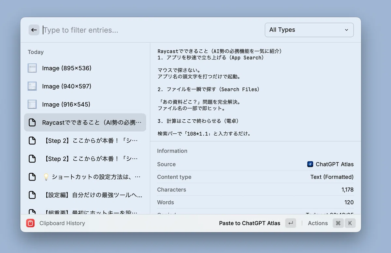This screenshot has width=391, height=253.
Task: Select the 【設定編】自分だけの最強ツールへ entry
Action: 85,195
